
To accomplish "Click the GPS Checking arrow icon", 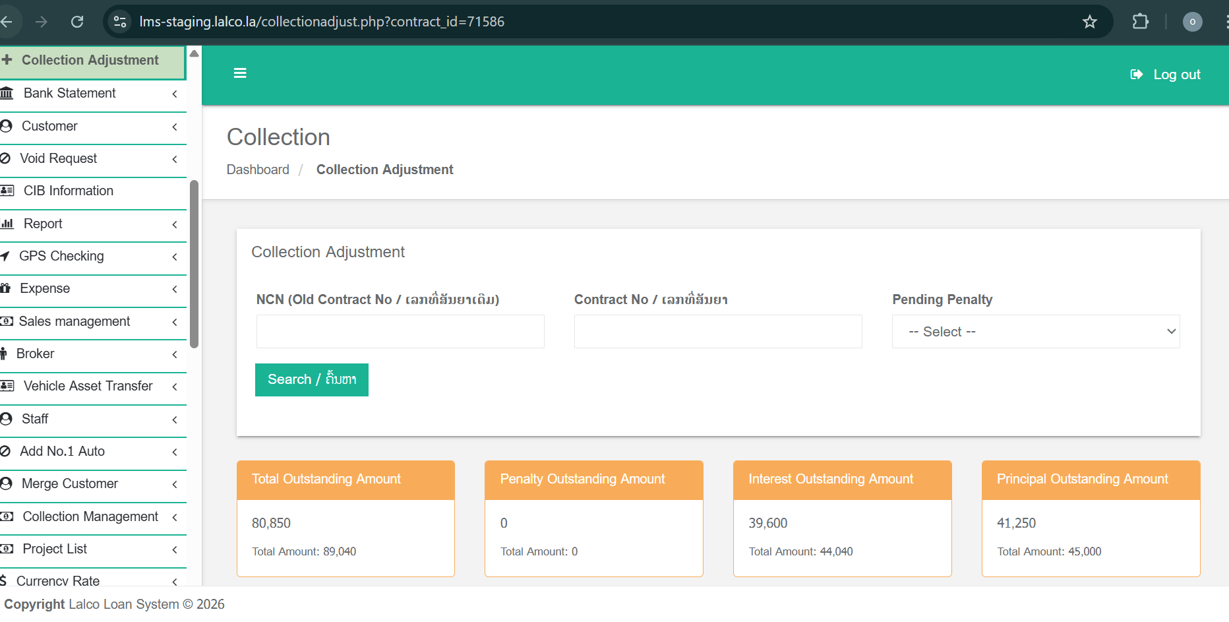I will (x=5, y=257).
